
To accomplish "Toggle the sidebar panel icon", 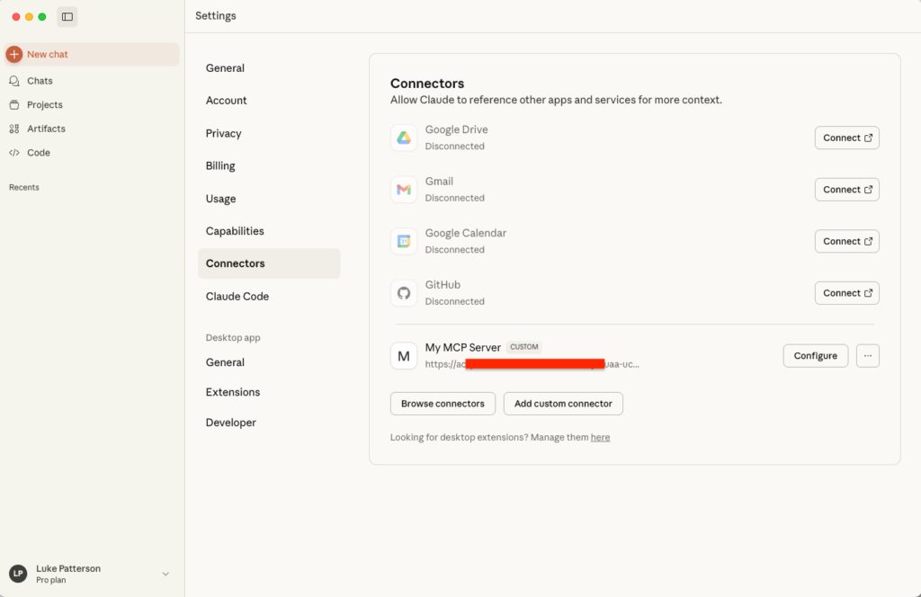I will 67,17.
